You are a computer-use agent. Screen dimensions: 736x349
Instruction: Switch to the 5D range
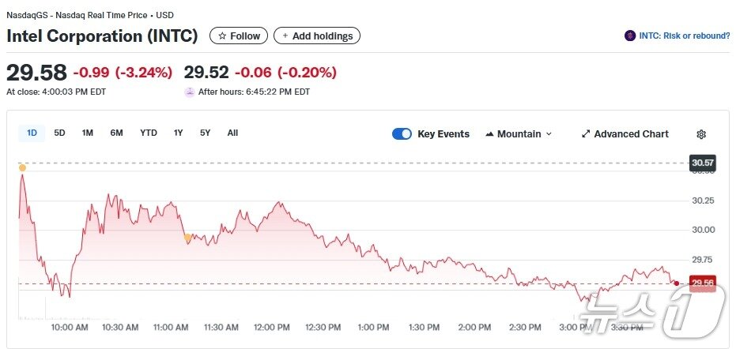point(59,133)
